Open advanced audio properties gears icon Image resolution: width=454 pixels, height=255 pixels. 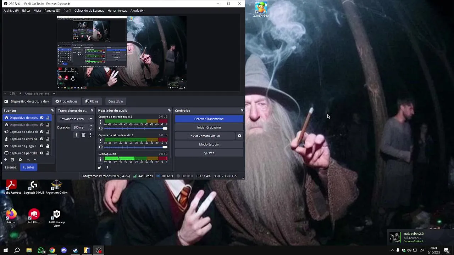tap(100, 168)
